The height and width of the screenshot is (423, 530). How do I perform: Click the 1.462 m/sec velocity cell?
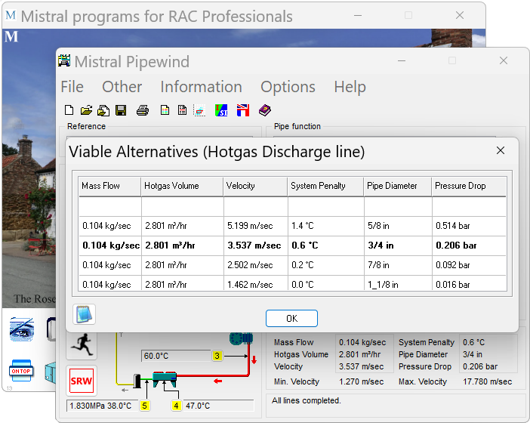click(255, 283)
